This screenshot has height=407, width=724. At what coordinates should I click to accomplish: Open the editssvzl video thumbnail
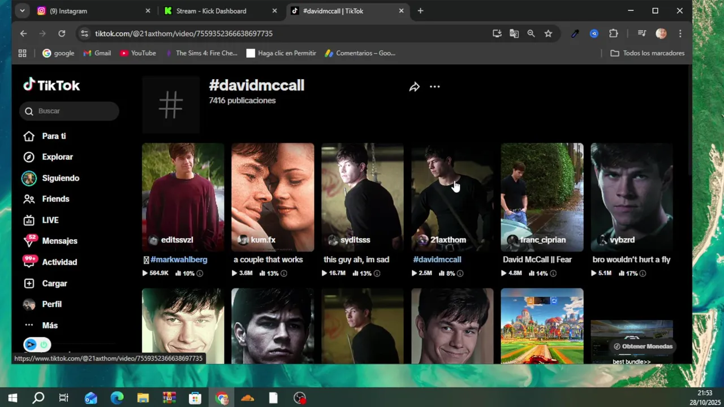pos(183,197)
